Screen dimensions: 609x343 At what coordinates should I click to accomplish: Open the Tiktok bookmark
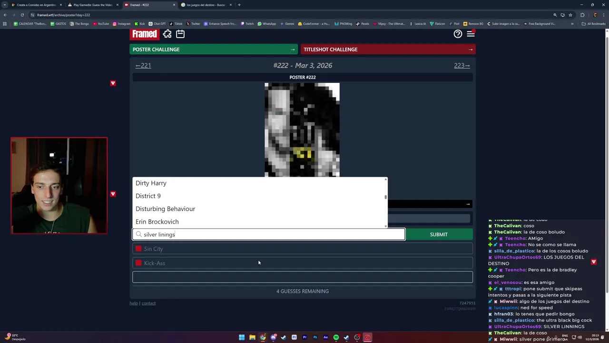[x=176, y=24]
